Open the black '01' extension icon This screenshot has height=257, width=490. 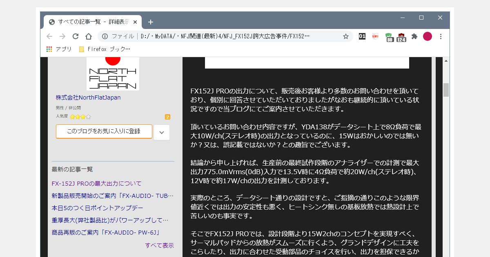click(x=362, y=36)
